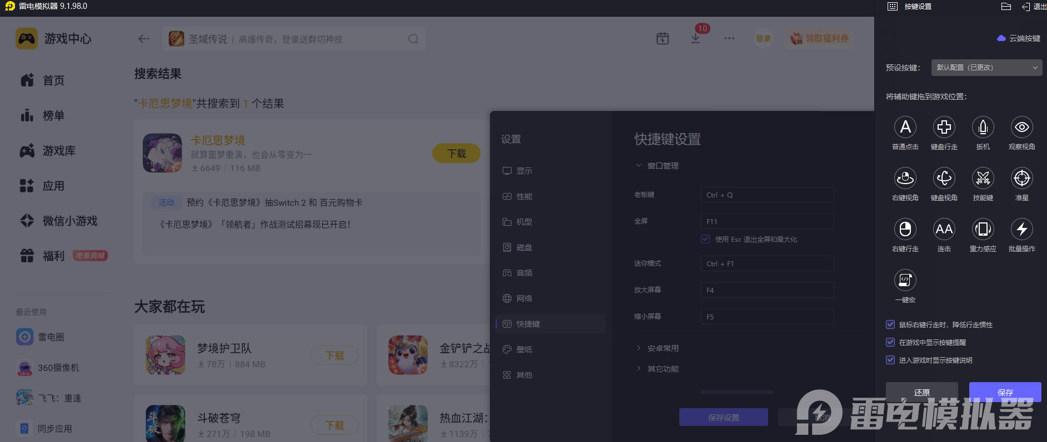
Task: Open 云端按键 cloud keys
Action: pyautogui.click(x=1019, y=38)
